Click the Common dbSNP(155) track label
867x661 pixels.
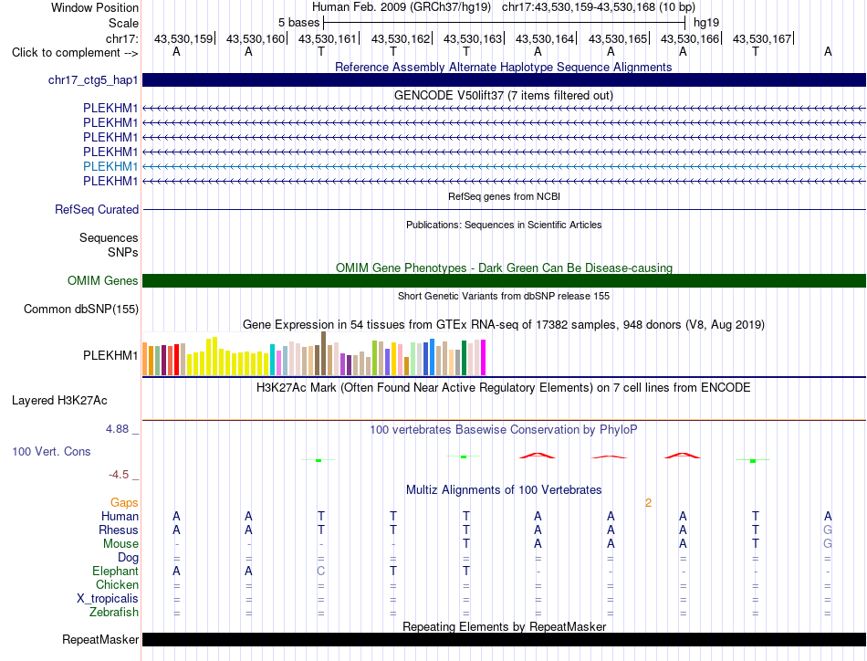pos(81,310)
